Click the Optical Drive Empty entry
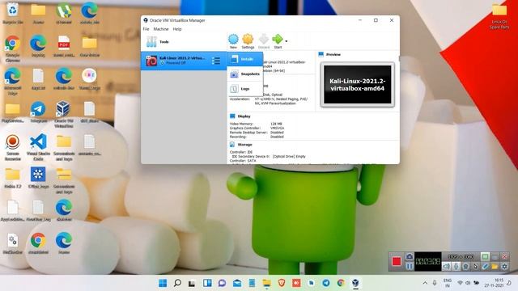This screenshot has width=518, height=291. tap(289, 156)
